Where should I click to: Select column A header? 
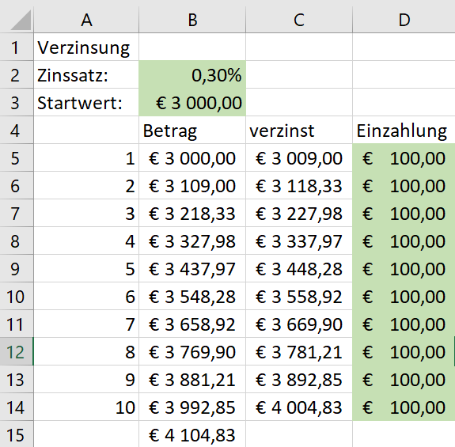(x=86, y=20)
